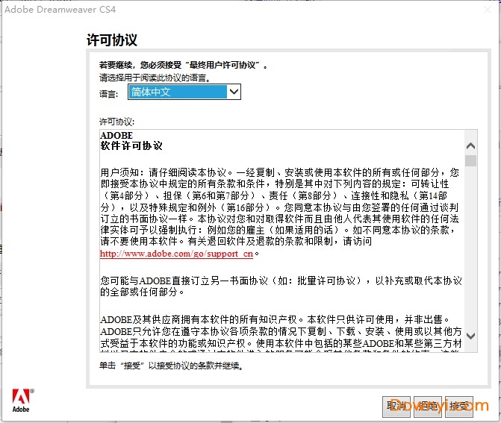501x423 pixels.
Task: Click the license text scrollbar up arrow
Action: point(470,146)
